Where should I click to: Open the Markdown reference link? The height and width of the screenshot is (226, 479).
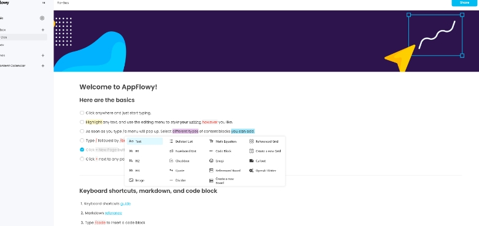(x=114, y=213)
